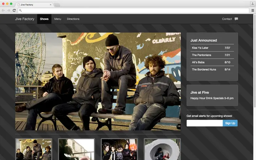This screenshot has width=256, height=160.
Task: Select The Bordered Nuns show row
Action: click(212, 70)
